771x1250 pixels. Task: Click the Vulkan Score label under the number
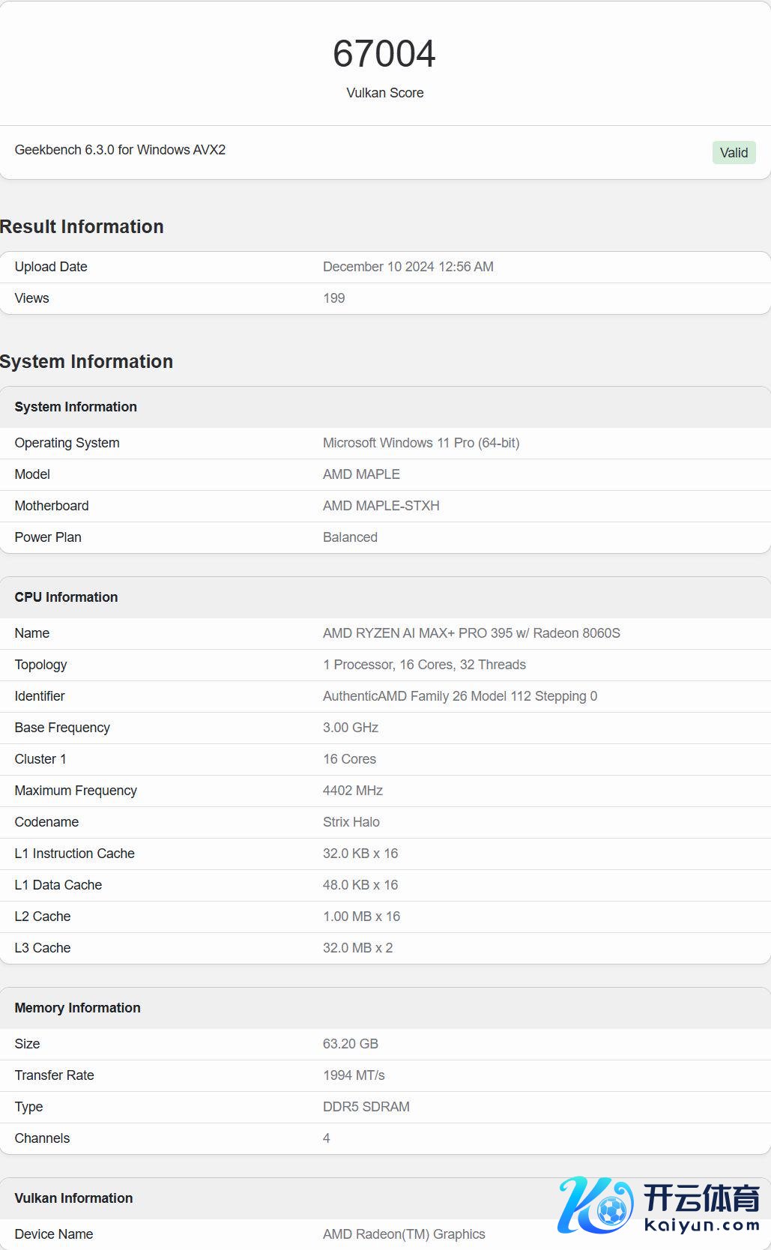tap(384, 93)
